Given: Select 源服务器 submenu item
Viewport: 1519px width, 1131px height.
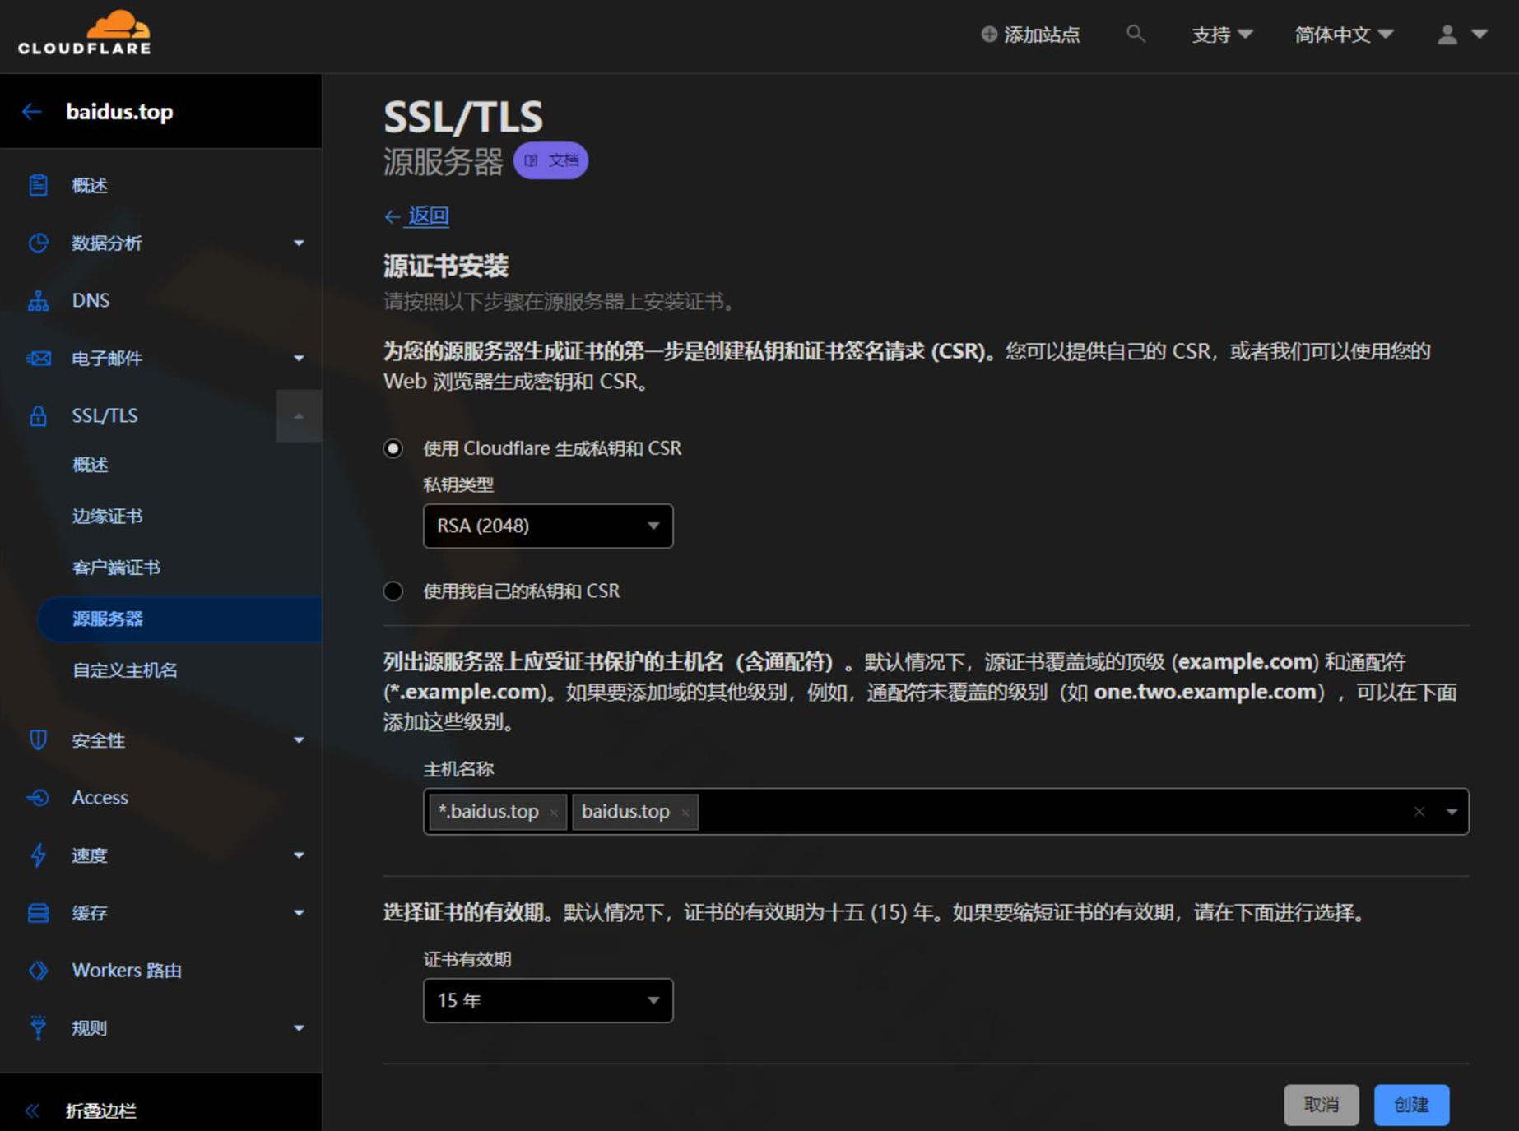Looking at the screenshot, I should [179, 619].
